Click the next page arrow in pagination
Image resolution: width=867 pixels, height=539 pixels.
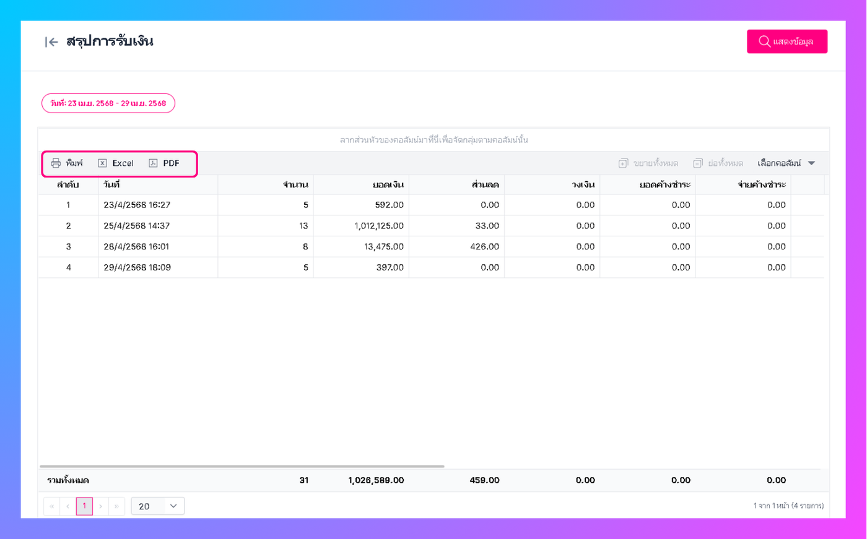click(100, 506)
